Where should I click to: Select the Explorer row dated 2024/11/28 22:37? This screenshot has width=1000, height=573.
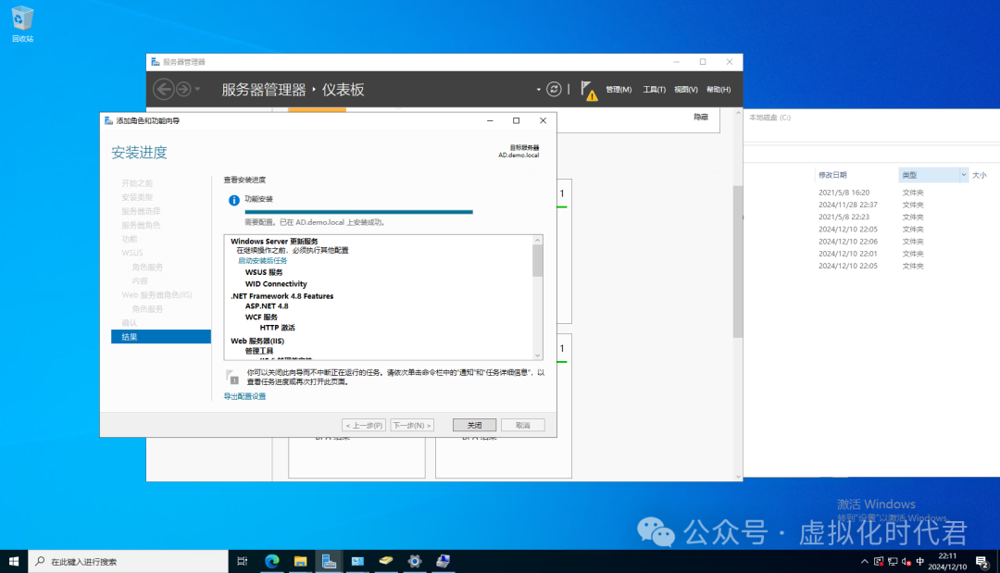871,205
